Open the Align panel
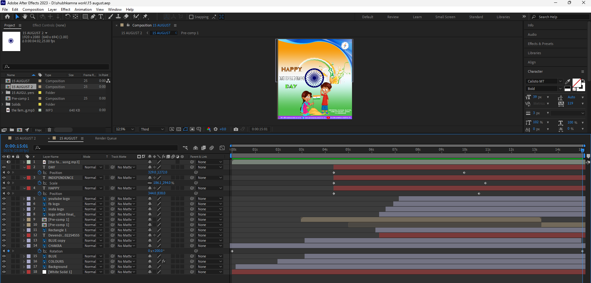Image resolution: width=591 pixels, height=283 pixels. point(532,62)
